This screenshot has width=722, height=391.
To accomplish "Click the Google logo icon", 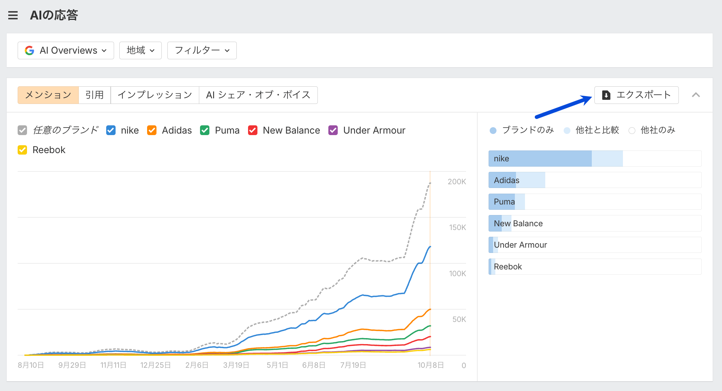I will (30, 51).
